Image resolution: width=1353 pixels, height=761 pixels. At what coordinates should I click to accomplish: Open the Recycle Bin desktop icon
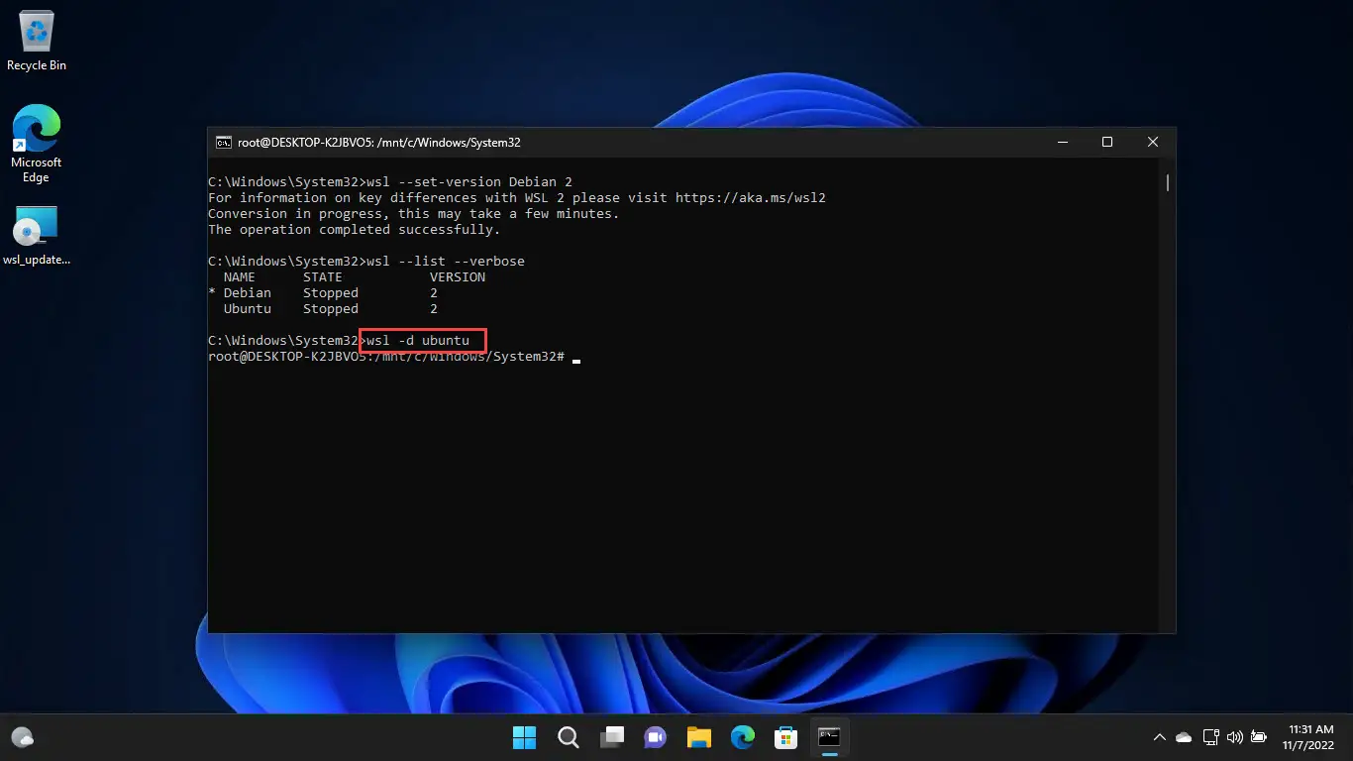[x=36, y=42]
